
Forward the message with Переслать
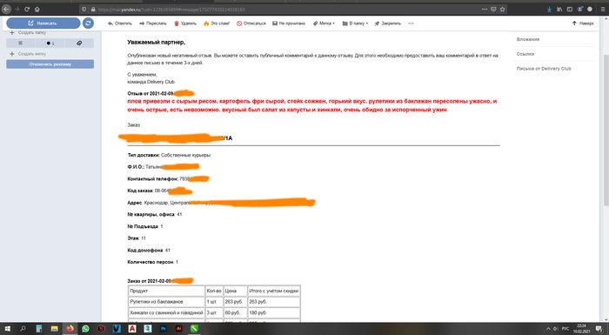[x=153, y=23]
